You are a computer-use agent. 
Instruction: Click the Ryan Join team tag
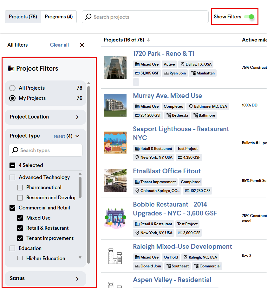(x=175, y=73)
